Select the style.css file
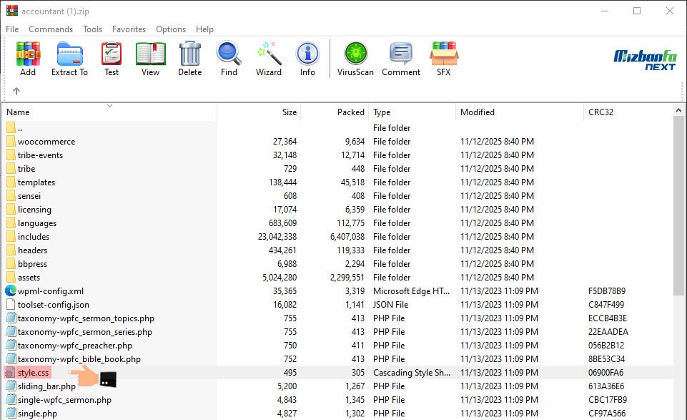Viewport: 687px width, 420px height. tap(34, 373)
